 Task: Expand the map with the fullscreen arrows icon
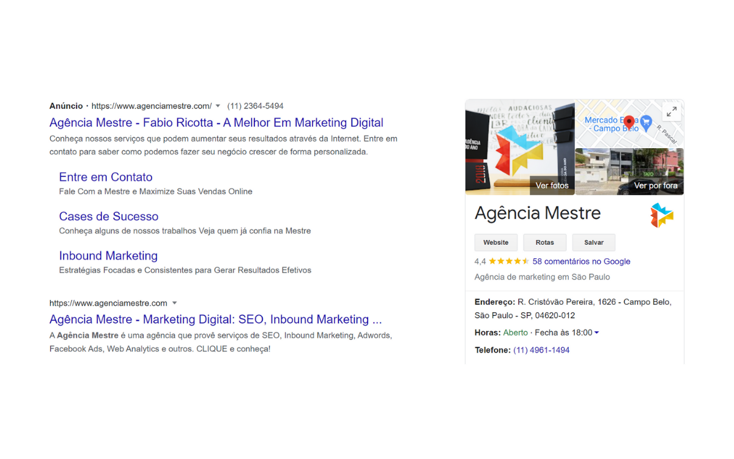(x=671, y=112)
